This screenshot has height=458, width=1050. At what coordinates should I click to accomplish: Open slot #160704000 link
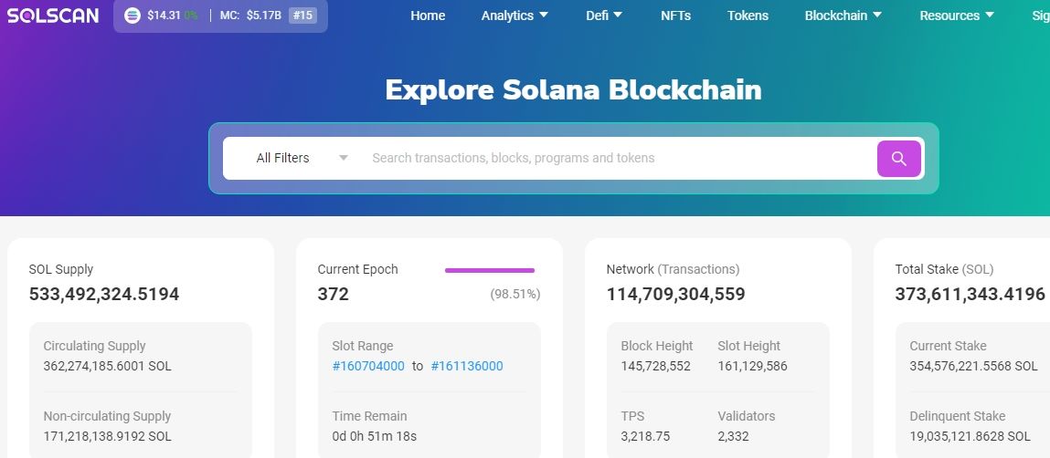click(x=368, y=366)
